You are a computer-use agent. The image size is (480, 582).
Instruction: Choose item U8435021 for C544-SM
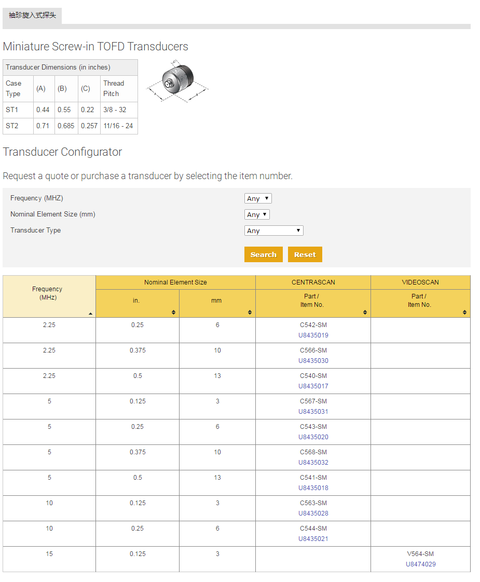tap(313, 539)
